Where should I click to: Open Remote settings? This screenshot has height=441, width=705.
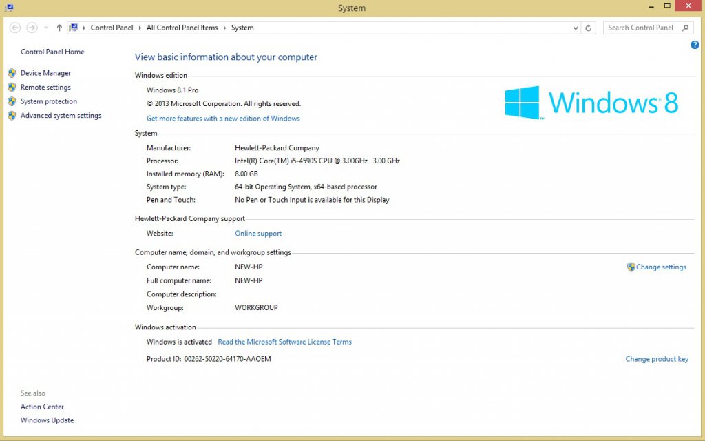coord(45,88)
